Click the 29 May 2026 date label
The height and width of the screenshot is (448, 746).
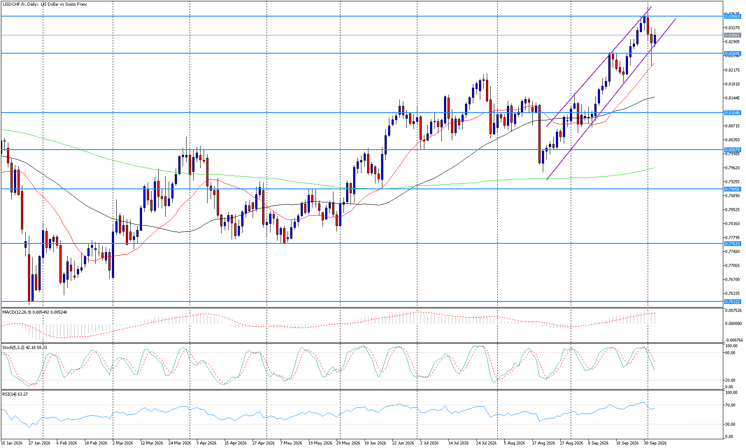coord(347,443)
